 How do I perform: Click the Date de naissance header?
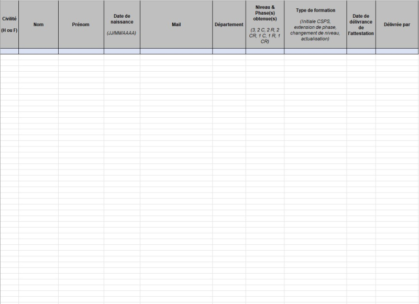(x=122, y=24)
